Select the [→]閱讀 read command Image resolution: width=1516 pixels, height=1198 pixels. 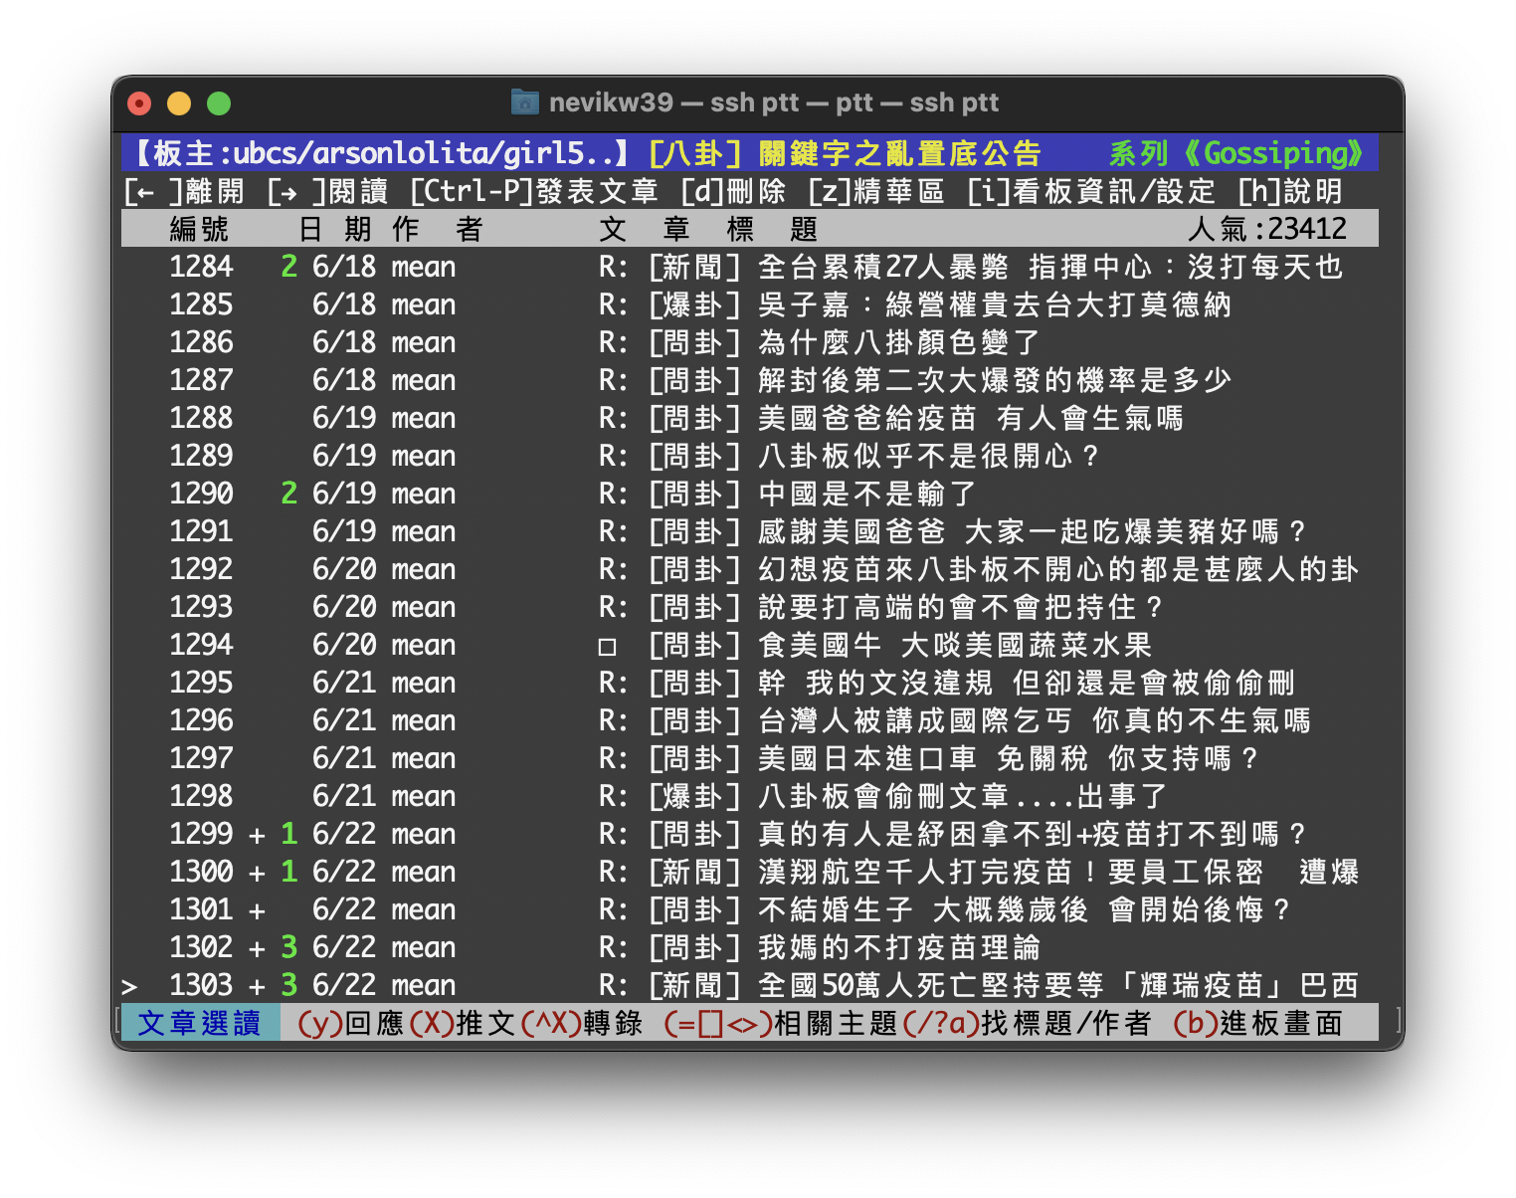[327, 191]
